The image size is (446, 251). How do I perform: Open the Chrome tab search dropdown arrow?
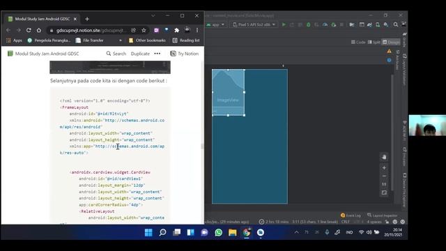point(153,15)
